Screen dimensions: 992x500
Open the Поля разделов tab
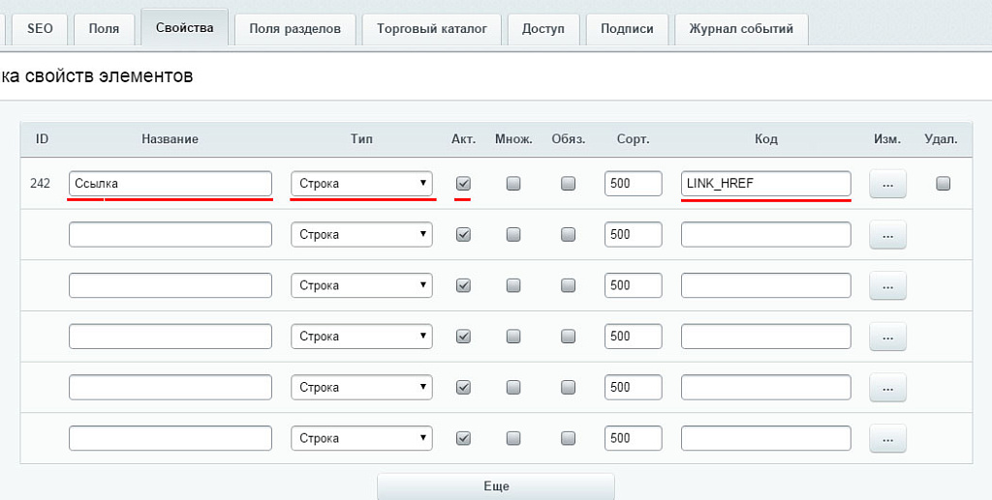point(294,29)
